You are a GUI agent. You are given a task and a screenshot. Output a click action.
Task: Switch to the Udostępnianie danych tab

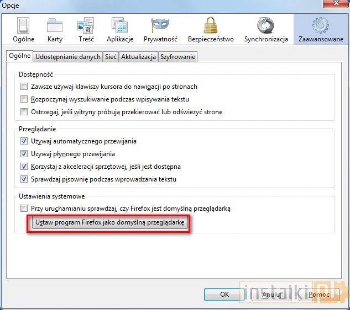(68, 57)
